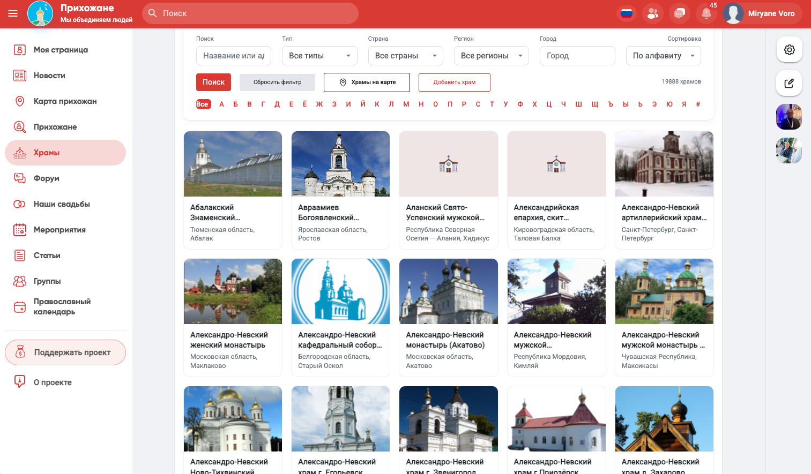Click the Православный календарь icon
The height and width of the screenshot is (474, 811).
coord(20,307)
